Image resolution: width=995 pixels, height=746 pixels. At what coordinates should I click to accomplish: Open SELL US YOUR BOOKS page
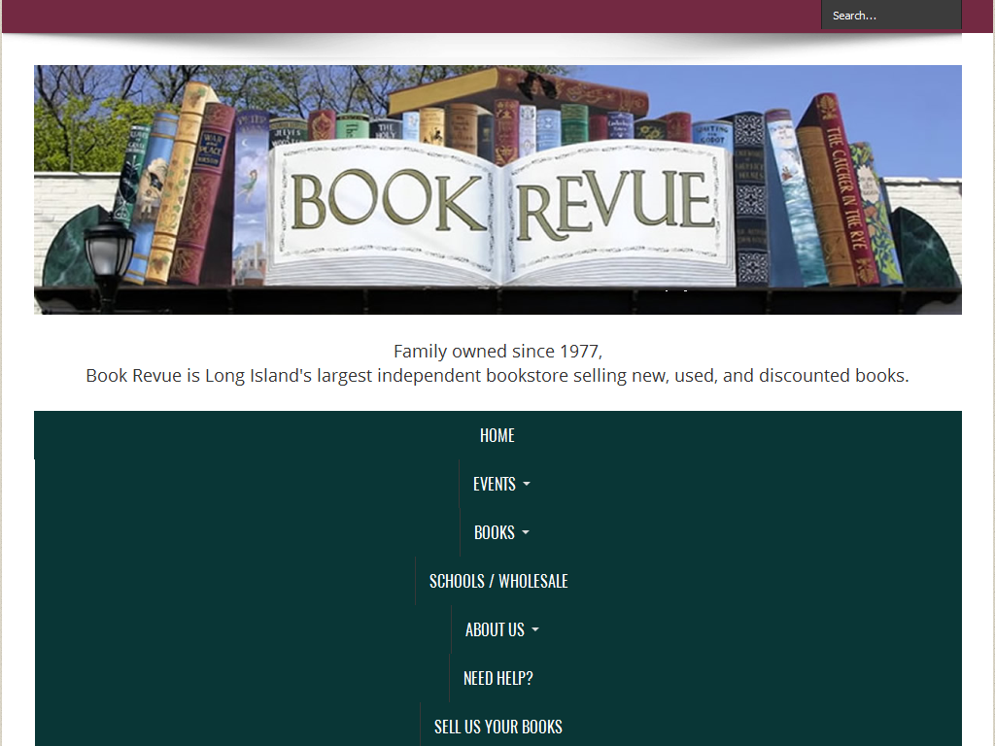(x=498, y=727)
